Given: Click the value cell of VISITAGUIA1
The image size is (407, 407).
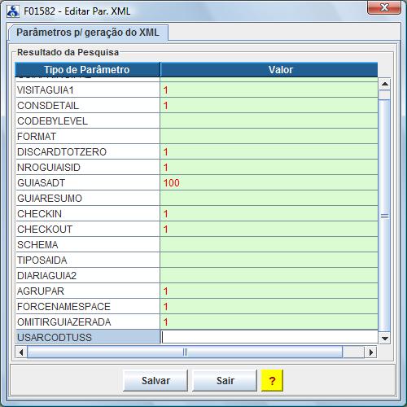Looking at the screenshot, I should coord(269,90).
